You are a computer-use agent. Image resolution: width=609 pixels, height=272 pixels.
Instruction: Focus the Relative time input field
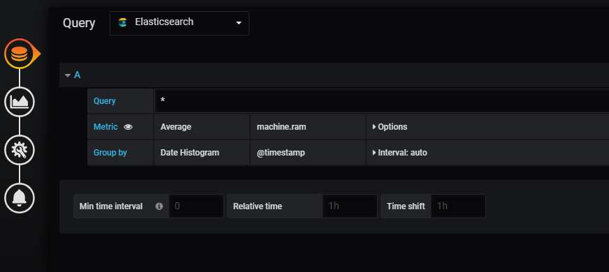click(350, 206)
